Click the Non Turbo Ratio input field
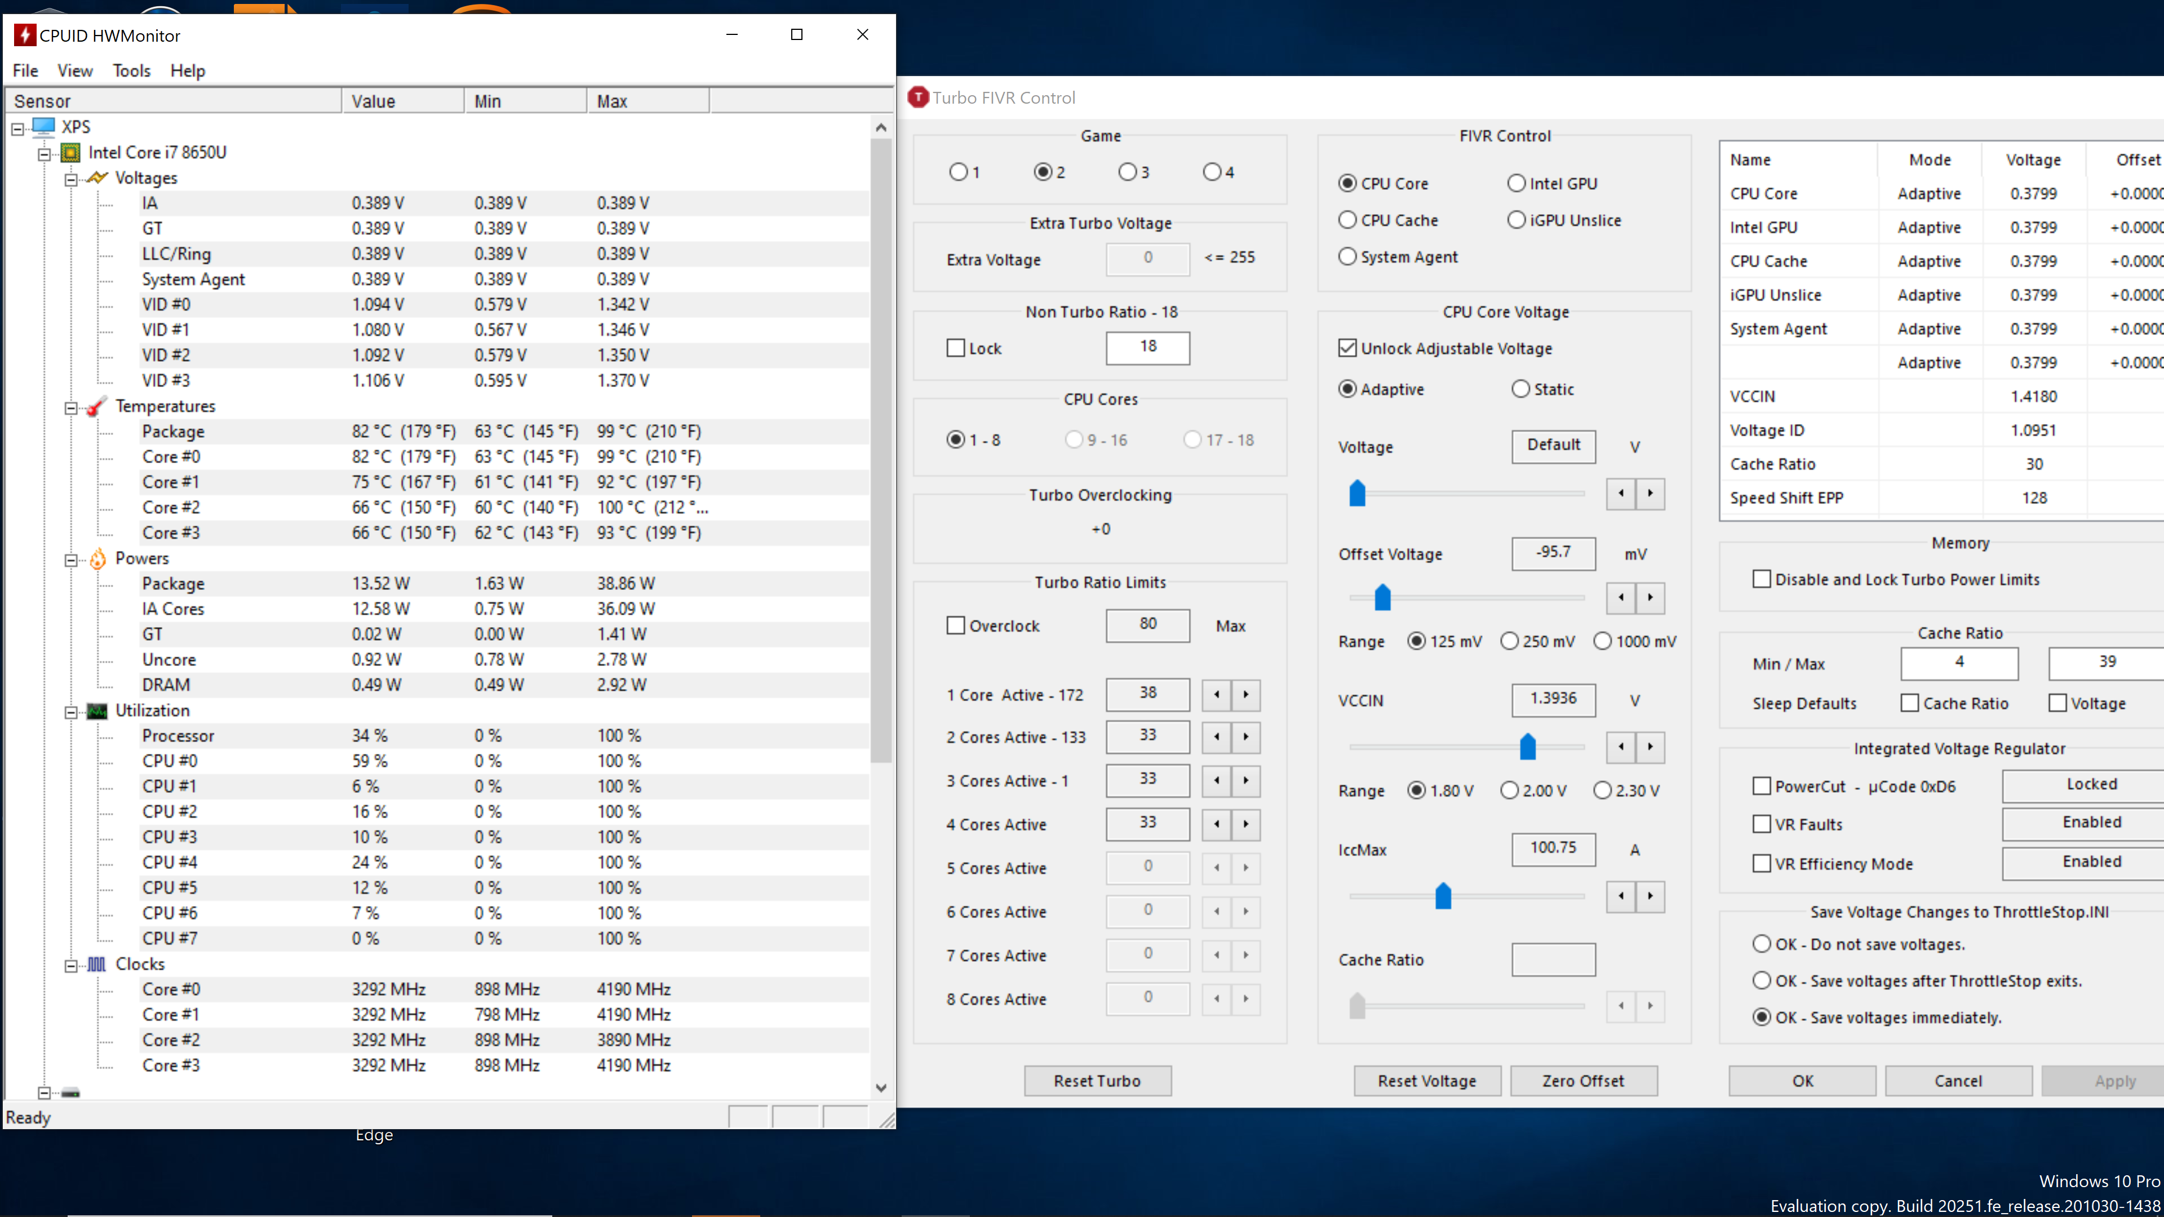The height and width of the screenshot is (1217, 2164). coord(1147,347)
